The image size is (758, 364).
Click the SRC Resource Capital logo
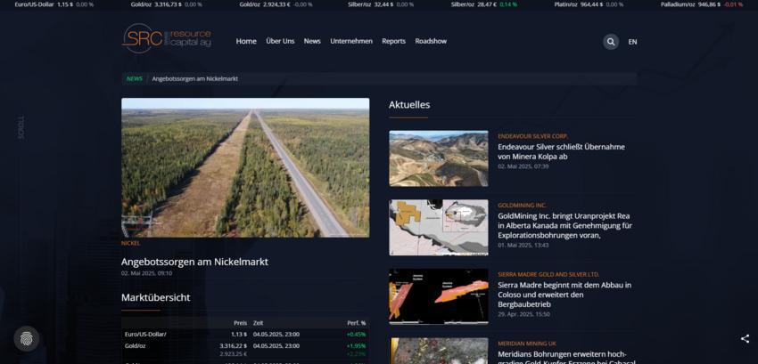(166, 39)
